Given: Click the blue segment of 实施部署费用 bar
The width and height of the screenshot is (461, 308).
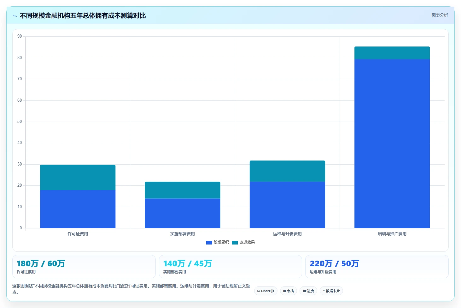Looking at the screenshot, I should pos(183,213).
